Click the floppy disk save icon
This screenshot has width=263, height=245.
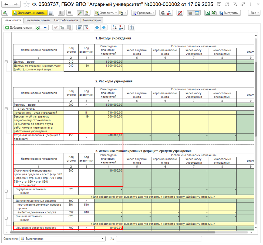pyautogui.click(x=50, y=13)
